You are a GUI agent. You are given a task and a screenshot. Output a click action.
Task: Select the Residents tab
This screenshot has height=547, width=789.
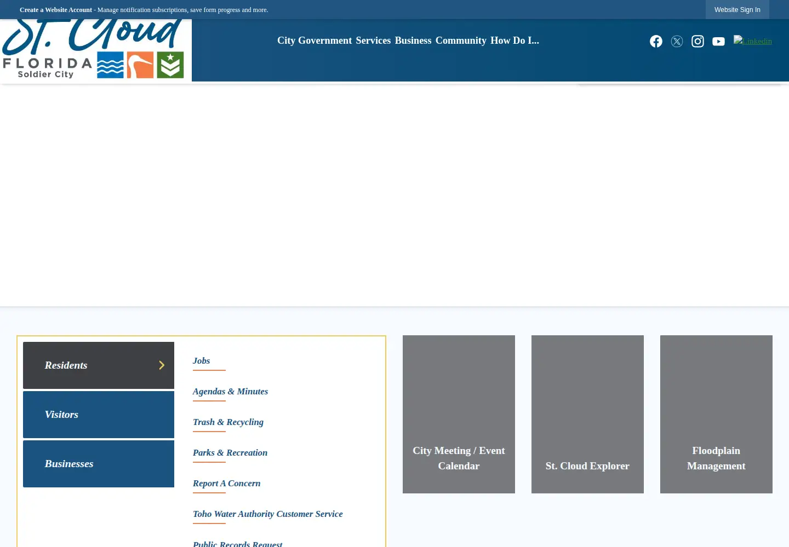tap(99, 365)
